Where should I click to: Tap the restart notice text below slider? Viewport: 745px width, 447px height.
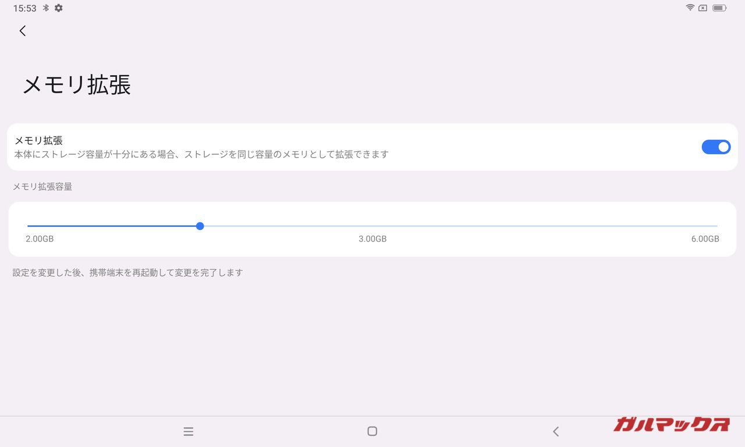pyautogui.click(x=127, y=272)
